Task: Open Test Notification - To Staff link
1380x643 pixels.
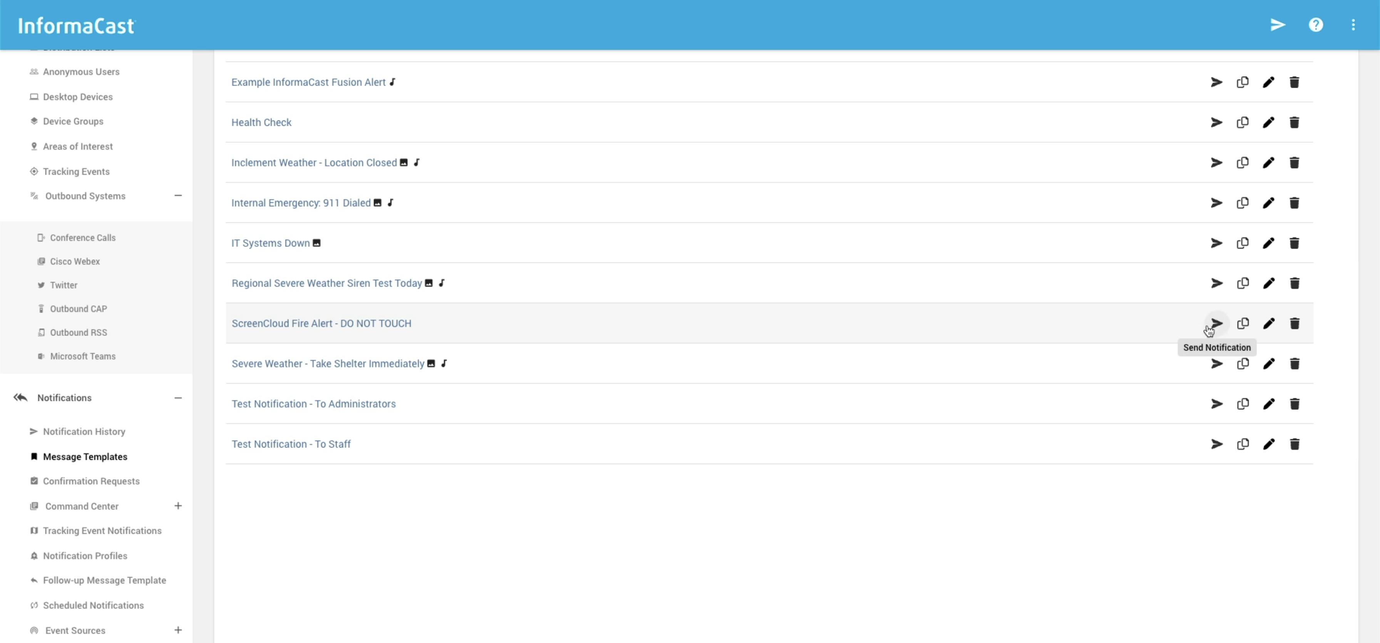Action: pos(291,444)
